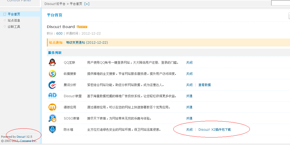This screenshot has width=290, height=145.
Task: Open 站点信息 in the sidebar
Action: click(14, 21)
